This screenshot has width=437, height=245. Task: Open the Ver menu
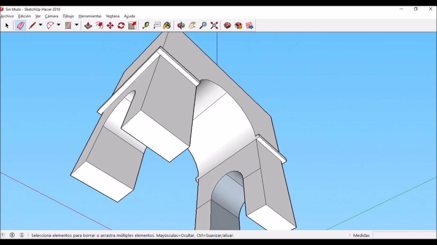coord(38,16)
